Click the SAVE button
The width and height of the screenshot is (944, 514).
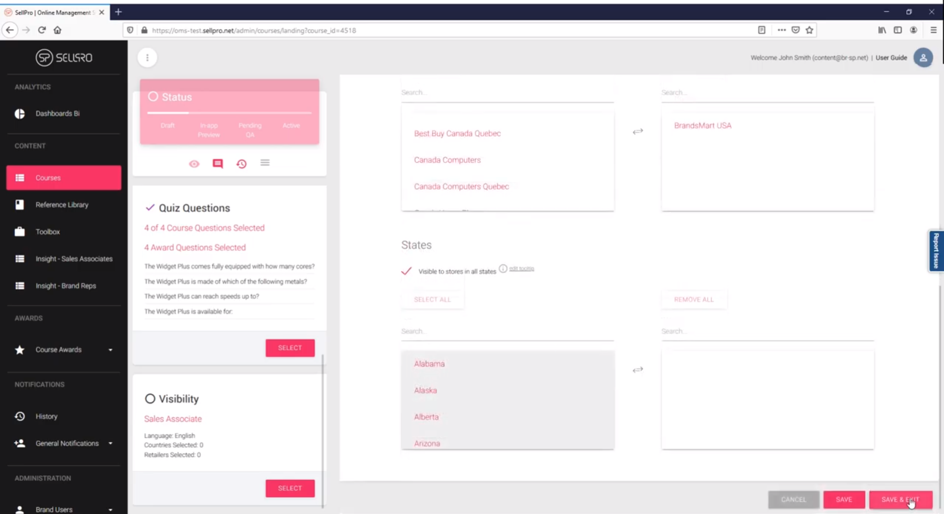point(844,500)
